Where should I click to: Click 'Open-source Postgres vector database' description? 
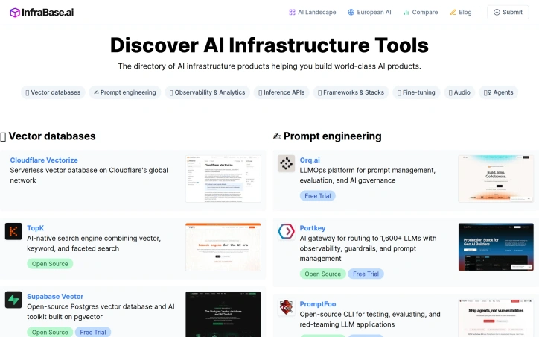click(x=101, y=312)
